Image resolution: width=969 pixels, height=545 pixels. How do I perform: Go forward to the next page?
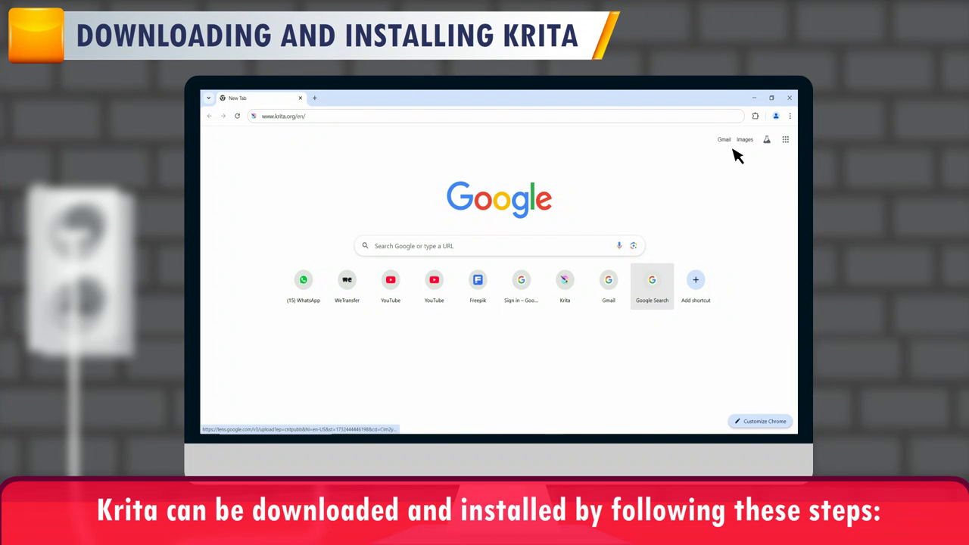point(223,116)
